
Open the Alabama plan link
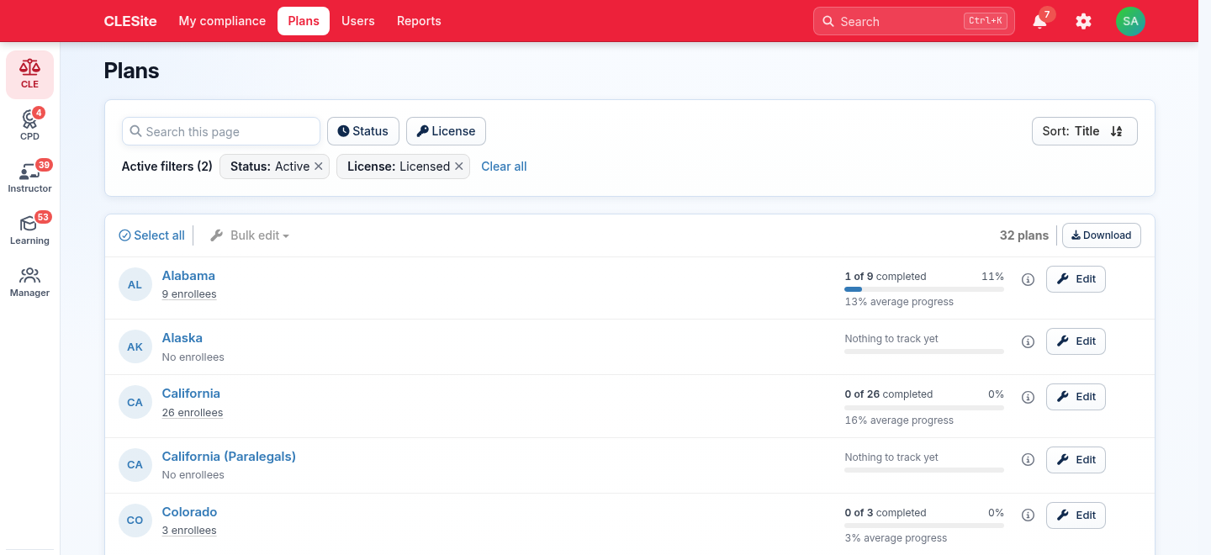pyautogui.click(x=188, y=276)
